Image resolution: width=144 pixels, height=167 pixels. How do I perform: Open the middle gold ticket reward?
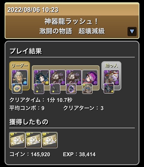click(33, 140)
